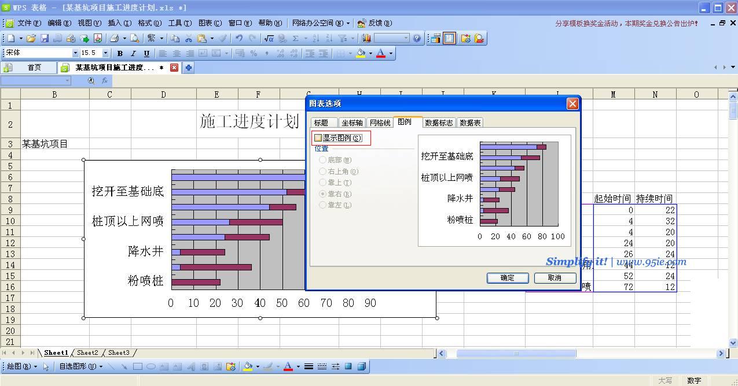This screenshot has height=386, width=738.
Task: Click the red font color swatch
Action: [x=380, y=53]
